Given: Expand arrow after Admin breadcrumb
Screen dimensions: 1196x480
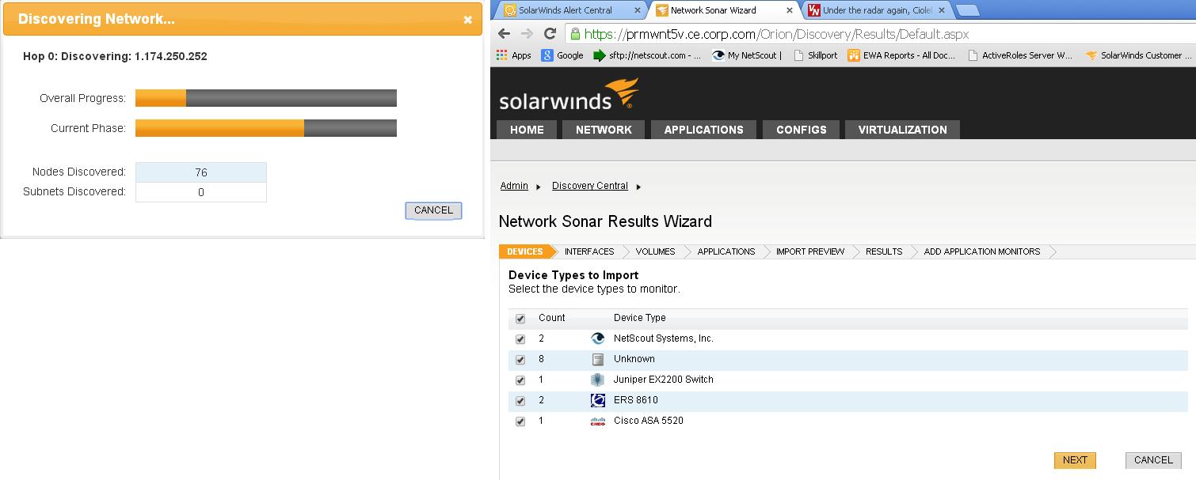Looking at the screenshot, I should (539, 187).
